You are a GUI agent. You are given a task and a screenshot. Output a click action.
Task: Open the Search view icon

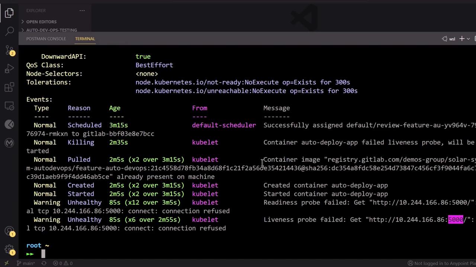pos(9,31)
